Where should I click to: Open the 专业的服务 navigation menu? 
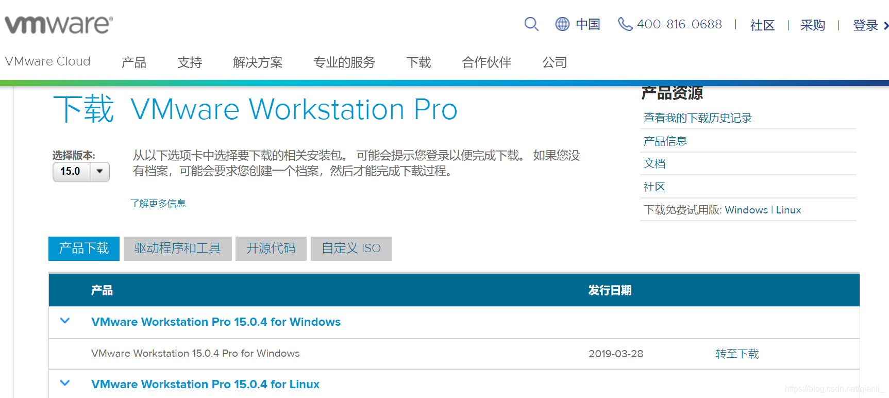point(344,62)
